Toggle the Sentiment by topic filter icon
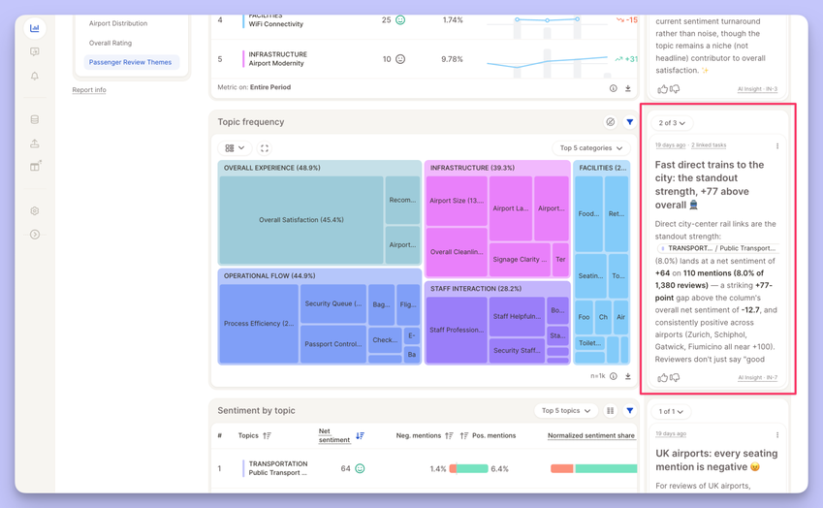Image resolution: width=823 pixels, height=508 pixels. tap(629, 411)
